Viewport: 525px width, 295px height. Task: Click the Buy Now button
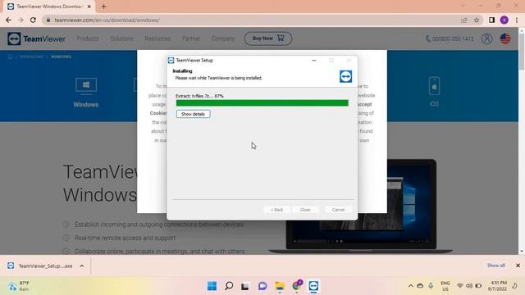pos(268,39)
